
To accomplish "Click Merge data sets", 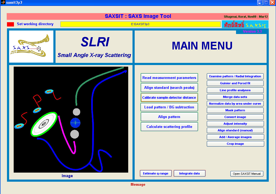I will tap(235, 97).
